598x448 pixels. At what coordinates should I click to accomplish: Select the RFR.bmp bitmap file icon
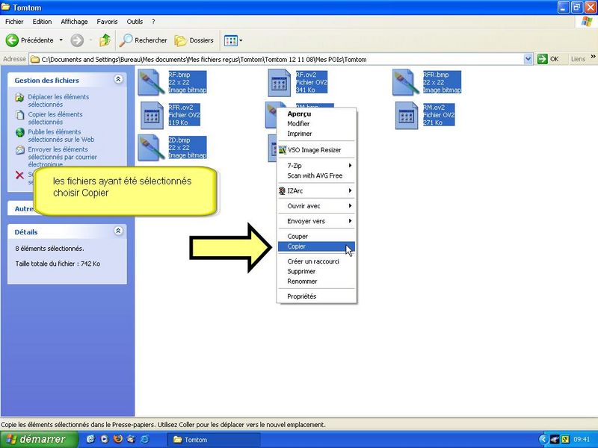(x=406, y=82)
